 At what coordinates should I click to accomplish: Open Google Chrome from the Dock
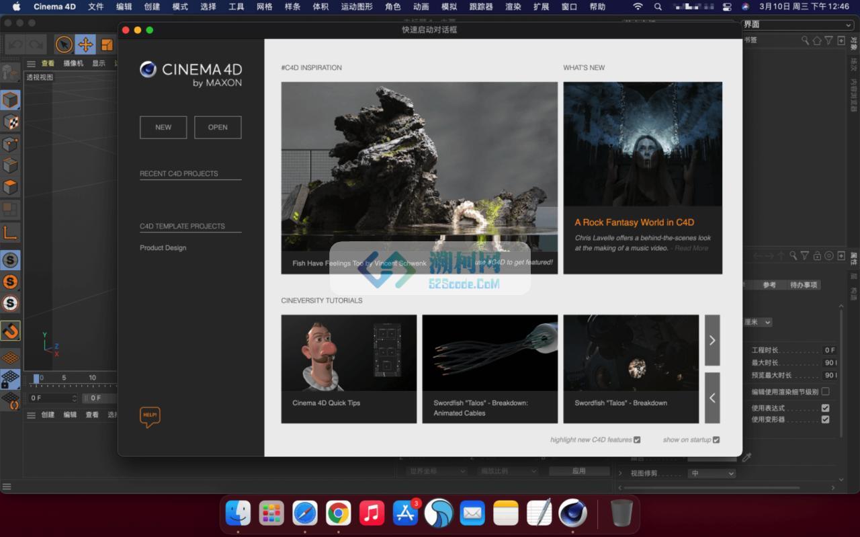click(338, 513)
